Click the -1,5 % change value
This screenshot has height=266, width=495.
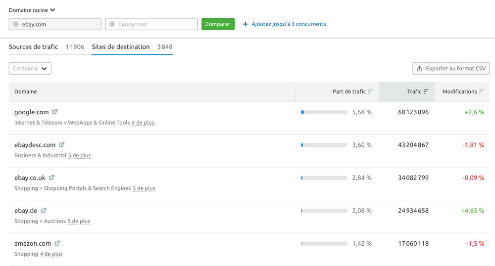click(x=475, y=243)
